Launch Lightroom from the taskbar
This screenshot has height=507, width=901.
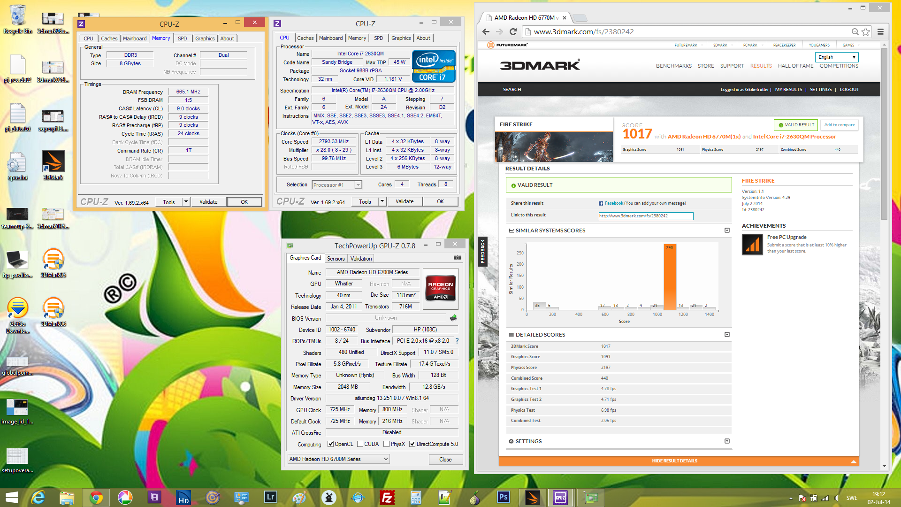[x=270, y=498]
